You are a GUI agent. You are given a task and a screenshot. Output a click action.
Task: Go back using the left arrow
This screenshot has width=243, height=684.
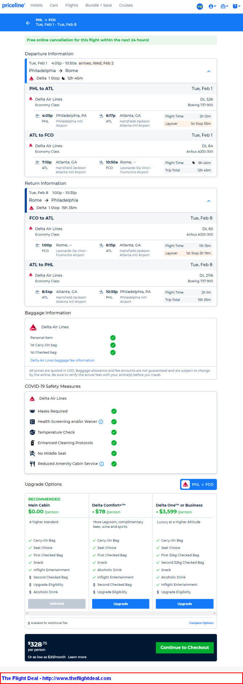28,23
